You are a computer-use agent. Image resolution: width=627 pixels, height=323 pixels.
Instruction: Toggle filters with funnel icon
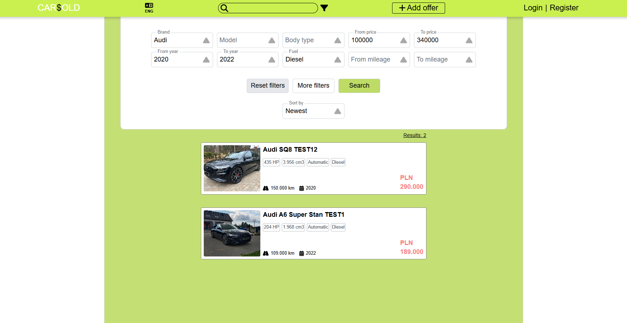(x=324, y=8)
